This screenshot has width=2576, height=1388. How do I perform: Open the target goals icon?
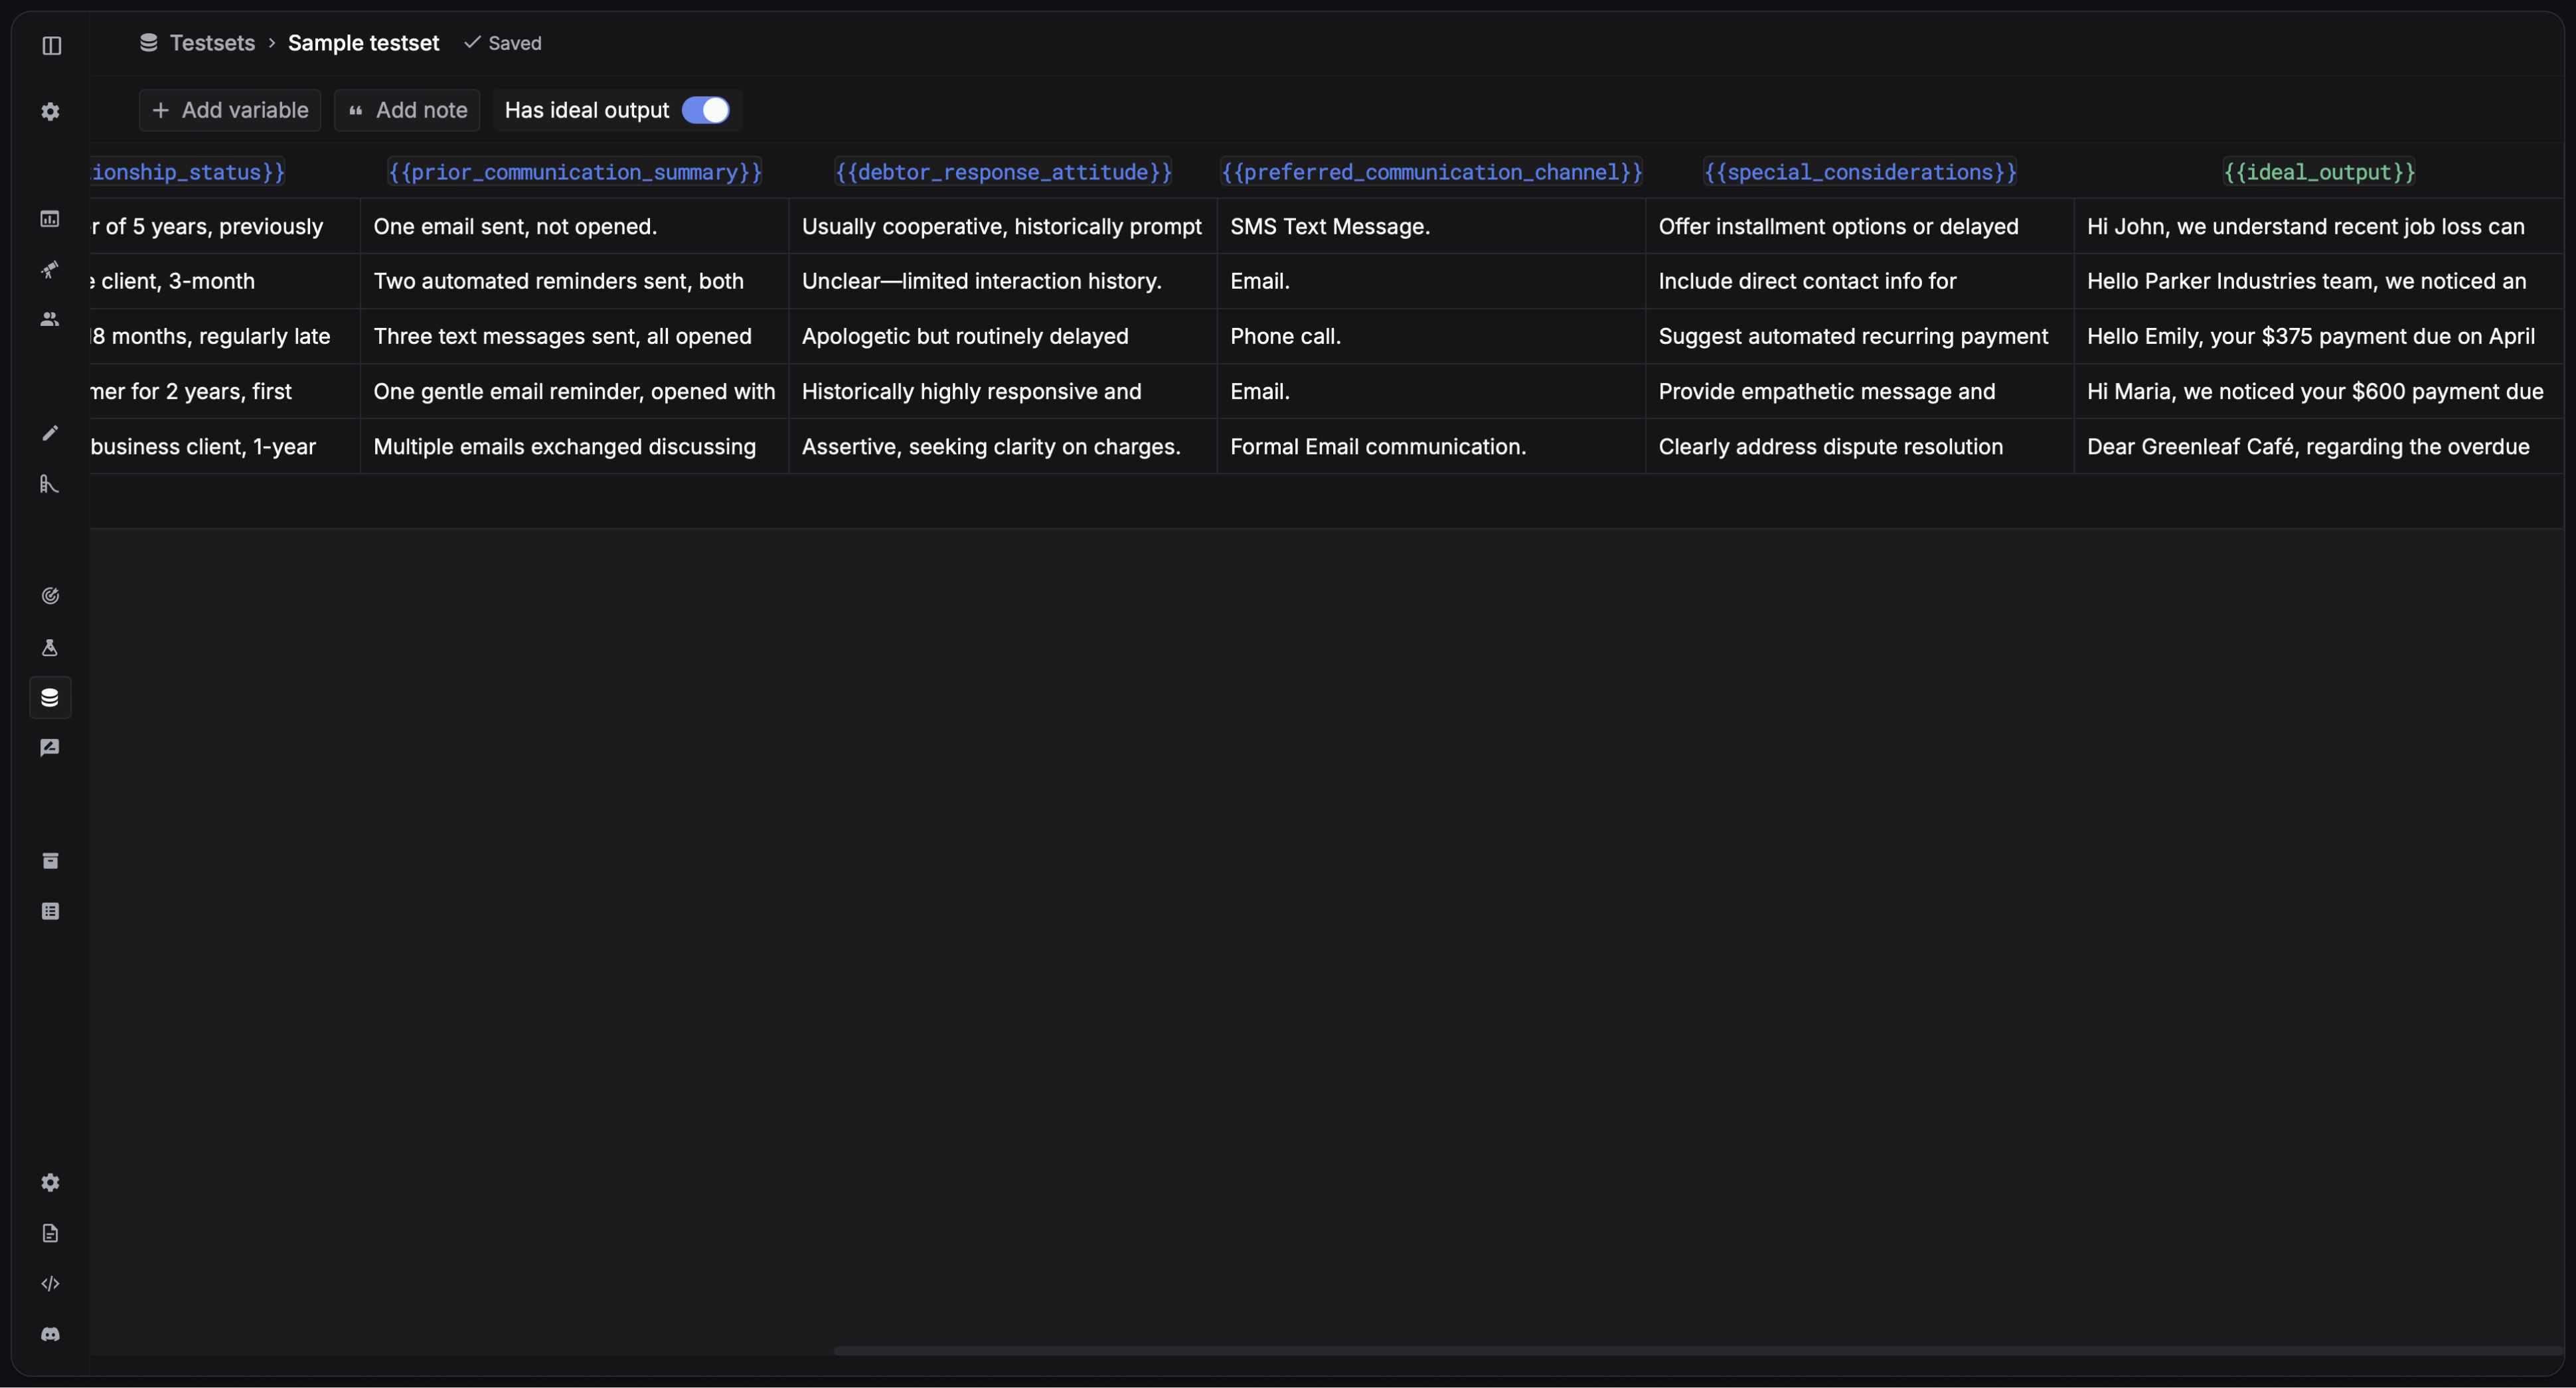(x=50, y=596)
